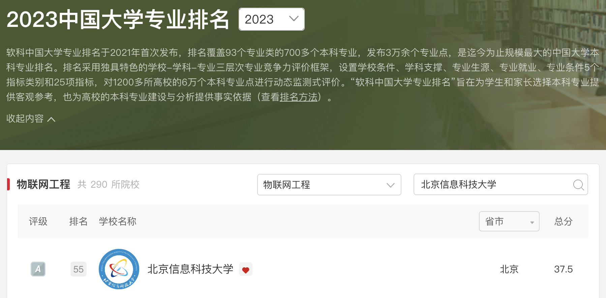The image size is (606, 298).
Task: Click the year dropdown chevron arrow
Action: 294,19
